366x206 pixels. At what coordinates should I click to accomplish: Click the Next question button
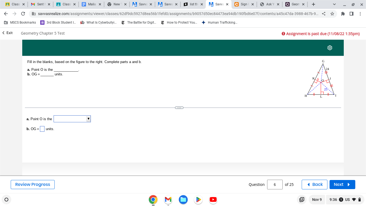[342, 185]
